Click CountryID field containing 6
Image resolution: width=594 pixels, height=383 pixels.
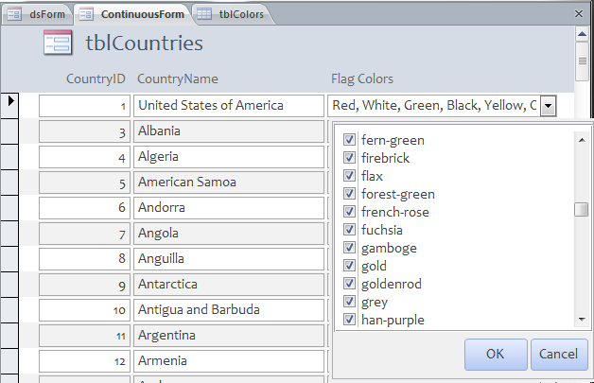click(84, 208)
